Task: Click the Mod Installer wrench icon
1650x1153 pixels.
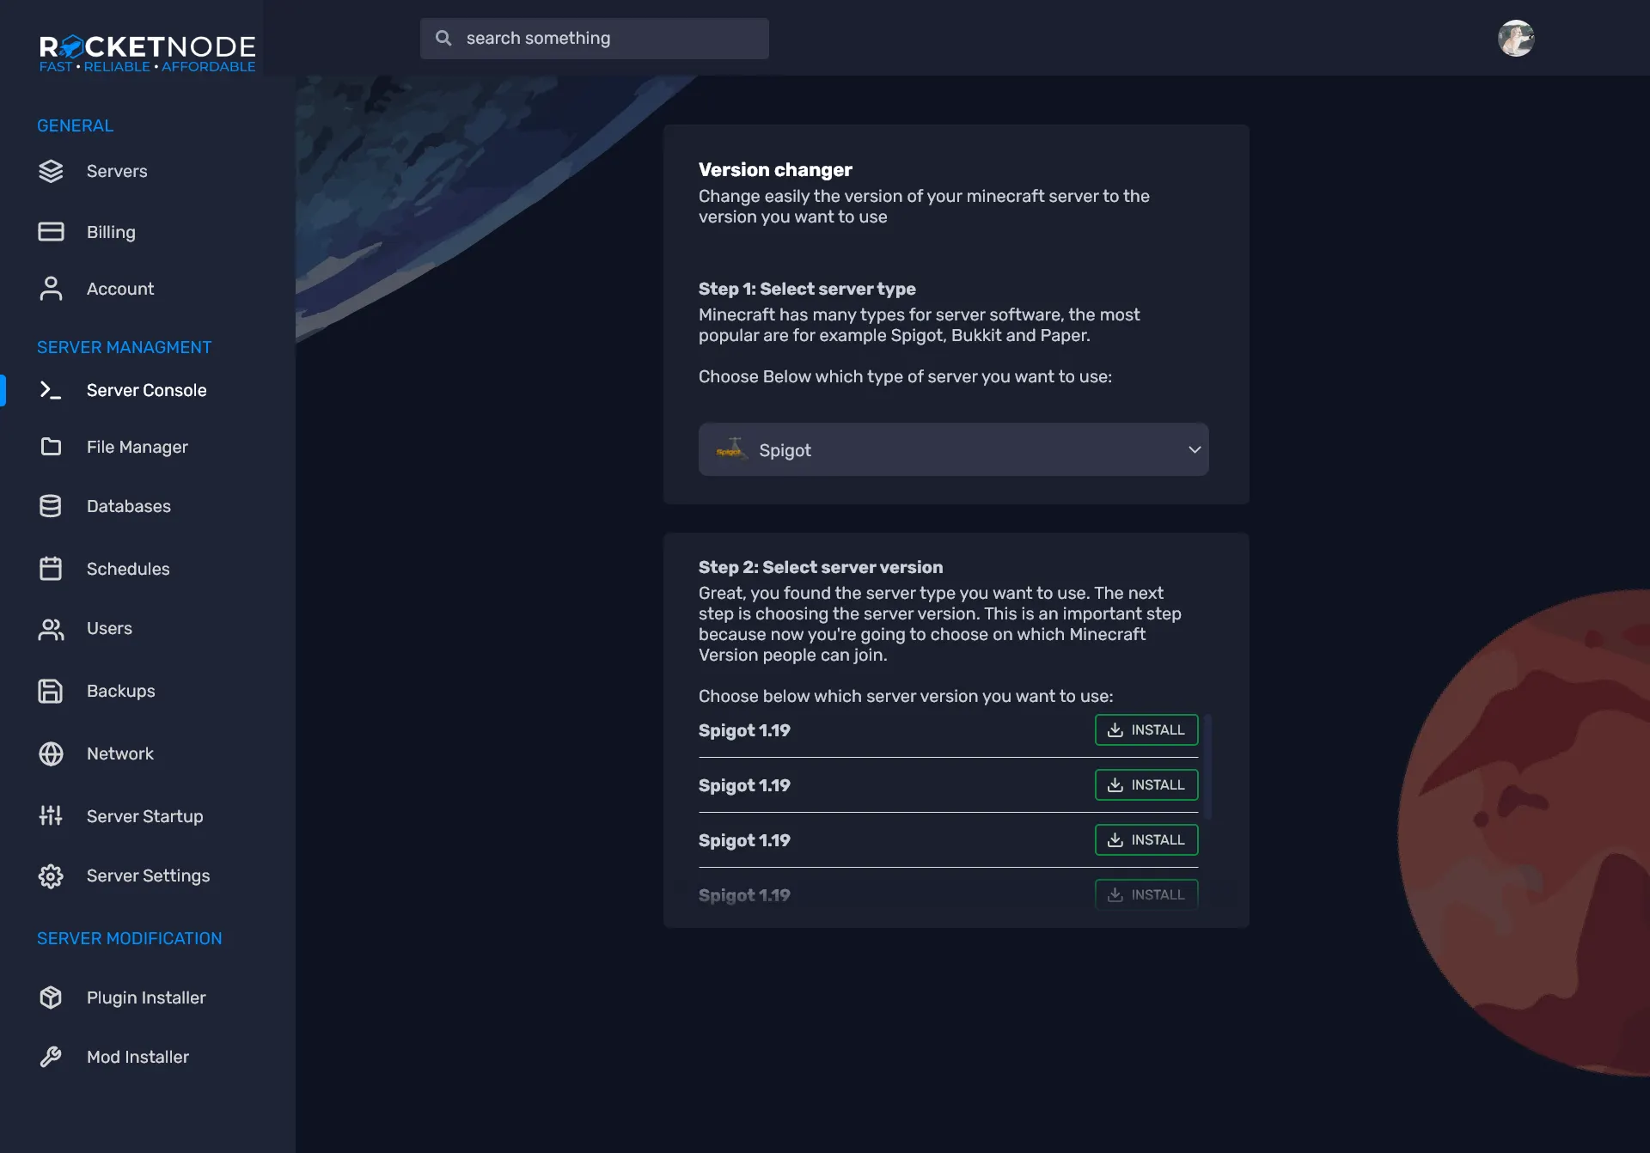Action: [51, 1057]
